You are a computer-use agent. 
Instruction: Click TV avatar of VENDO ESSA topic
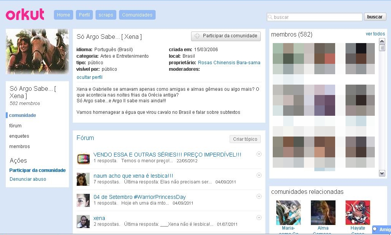[x=83, y=158]
